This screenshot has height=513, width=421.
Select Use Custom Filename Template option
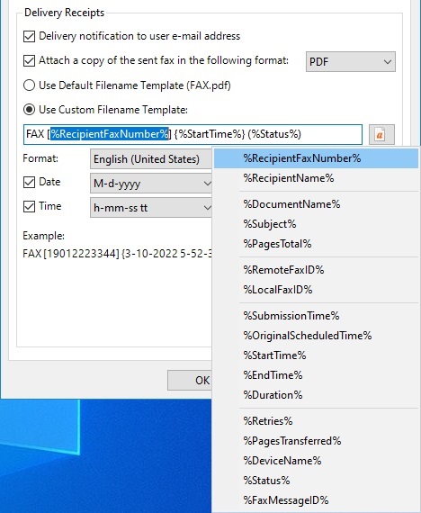tap(29, 110)
